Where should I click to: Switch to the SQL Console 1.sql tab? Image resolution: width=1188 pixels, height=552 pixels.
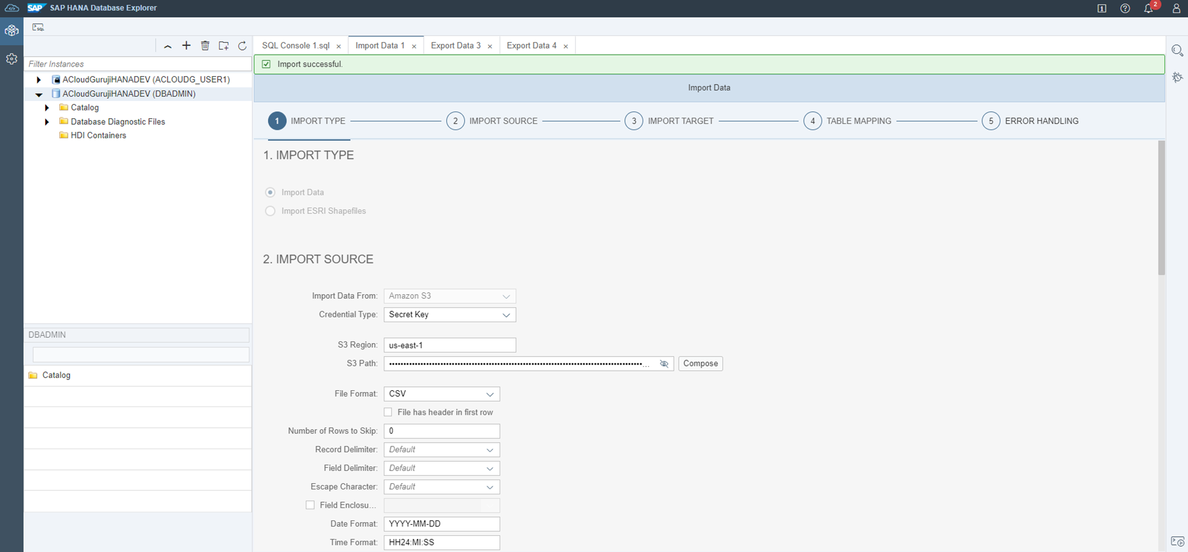tap(295, 46)
